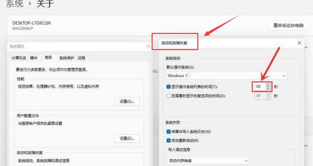Open the 硬件 tab
313x166 pixels.
pos(34,58)
